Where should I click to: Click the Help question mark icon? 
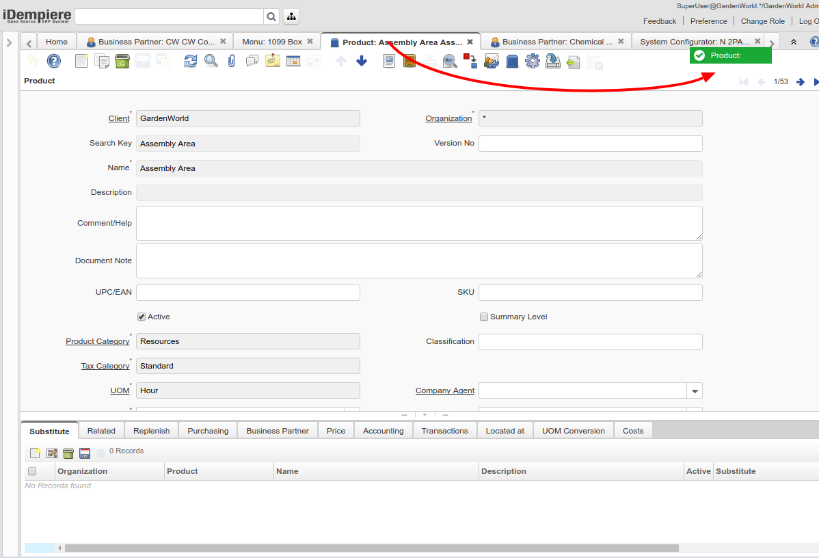54,61
